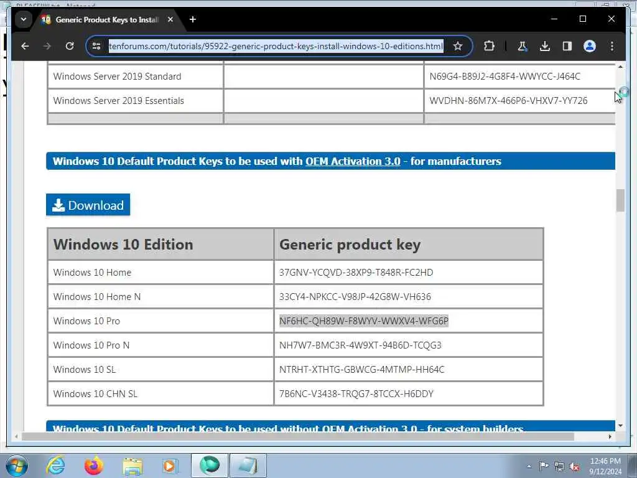This screenshot has height=478, width=637.
Task: Click key NTRHT-XTHTG-GBWCG-4MTMP-HH64C
Action: point(361,370)
